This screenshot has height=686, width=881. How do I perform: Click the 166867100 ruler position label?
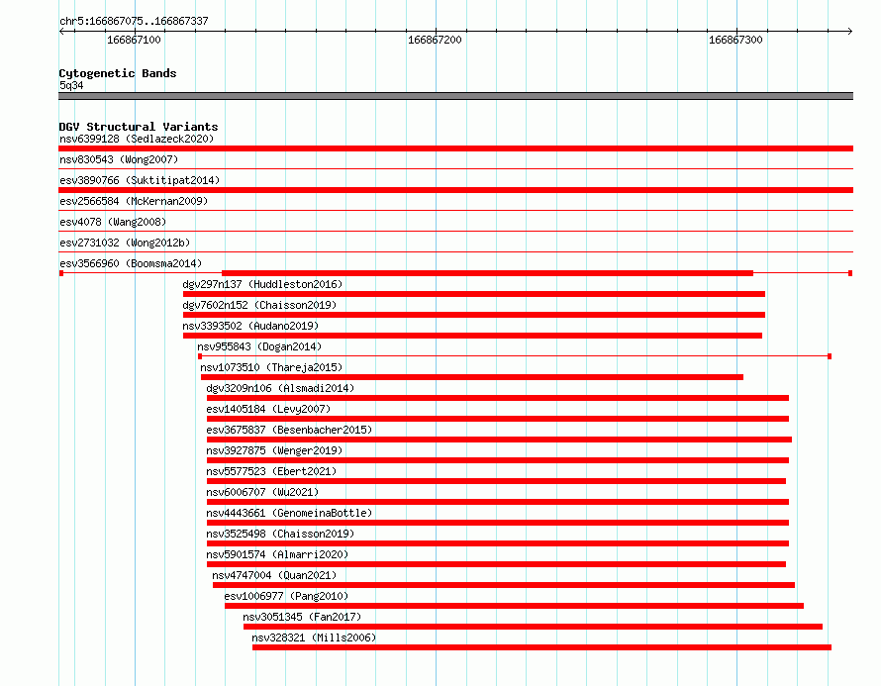coord(134,40)
